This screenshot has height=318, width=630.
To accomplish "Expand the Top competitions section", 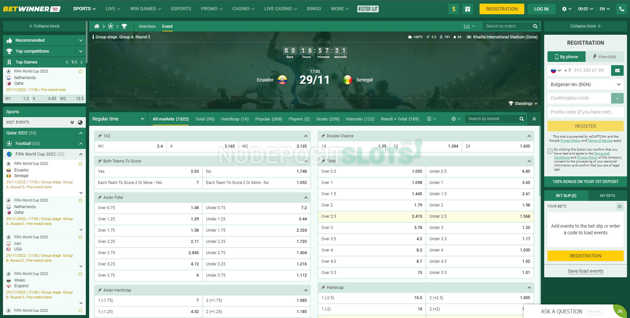I will 81,51.
